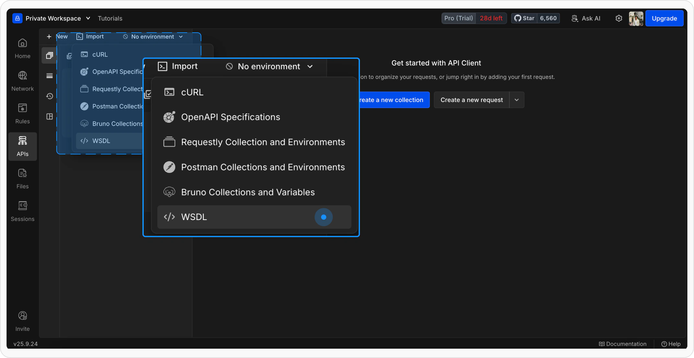Select the Rules sidebar icon

coord(22,114)
